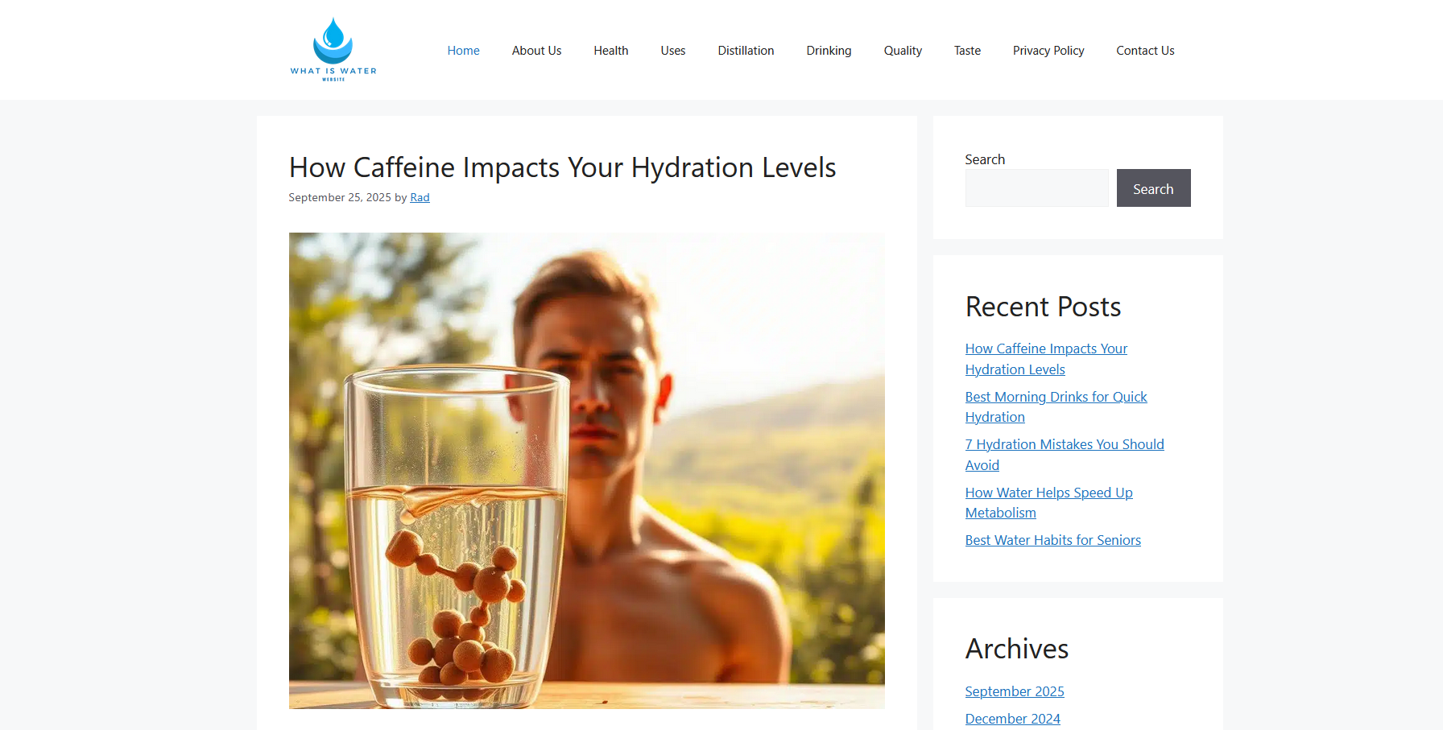Select the Taste navigation link

pyautogui.click(x=967, y=51)
